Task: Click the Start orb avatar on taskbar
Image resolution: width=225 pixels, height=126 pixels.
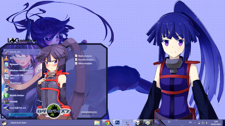Action: [x=4, y=123]
